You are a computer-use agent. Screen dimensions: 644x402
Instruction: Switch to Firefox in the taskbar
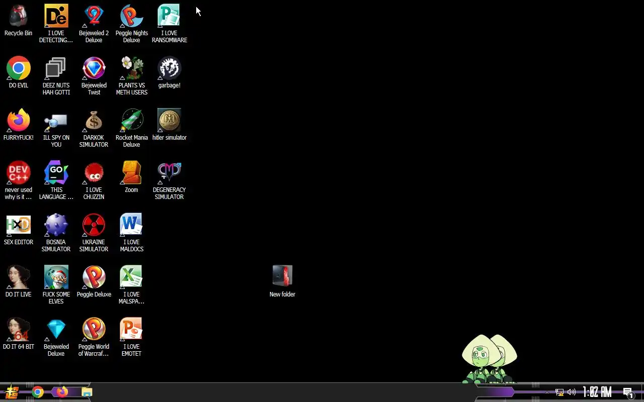tap(62, 392)
